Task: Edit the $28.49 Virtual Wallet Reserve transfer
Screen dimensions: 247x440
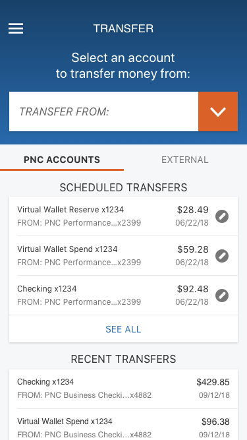Action: [x=222, y=216]
